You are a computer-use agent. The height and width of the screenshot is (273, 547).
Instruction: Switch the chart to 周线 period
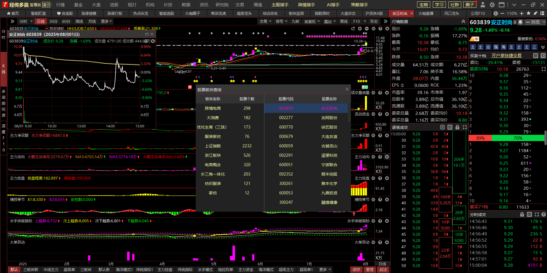click(x=79, y=21)
